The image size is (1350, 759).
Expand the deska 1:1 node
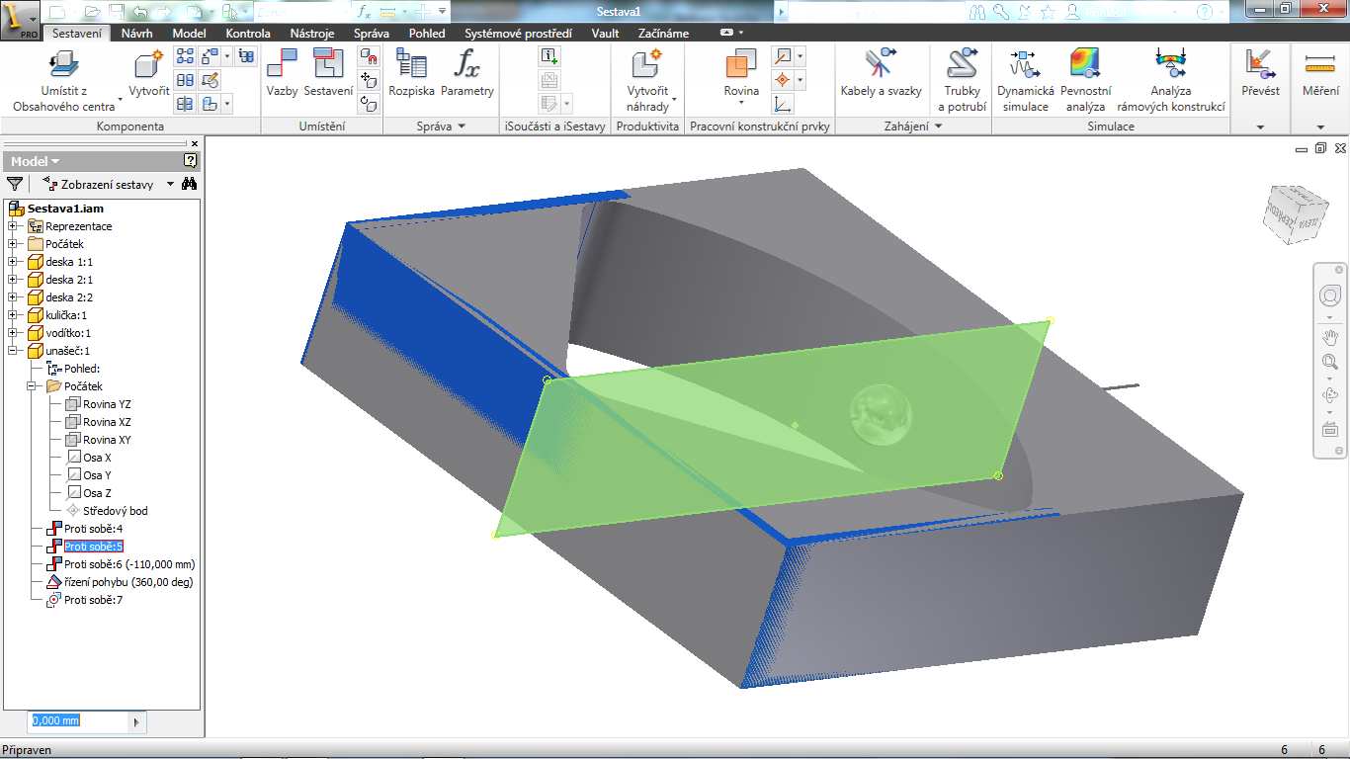[x=13, y=262]
